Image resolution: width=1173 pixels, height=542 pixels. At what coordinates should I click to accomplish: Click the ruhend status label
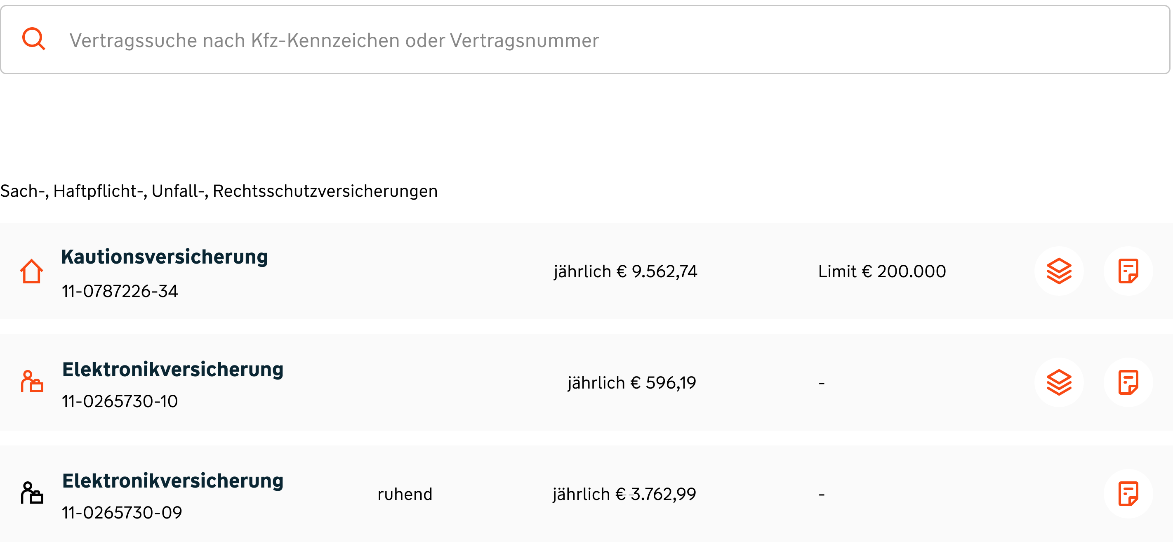coord(405,494)
